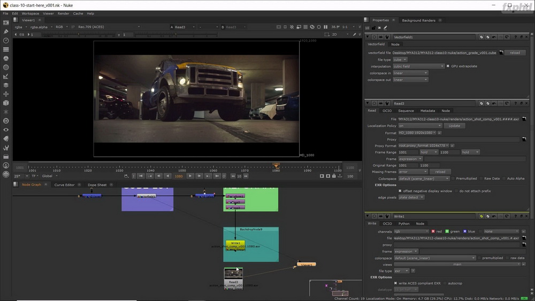Image resolution: width=535 pixels, height=301 pixels.
Task: Switch to the Curve Editor tab
Action: pos(64,185)
